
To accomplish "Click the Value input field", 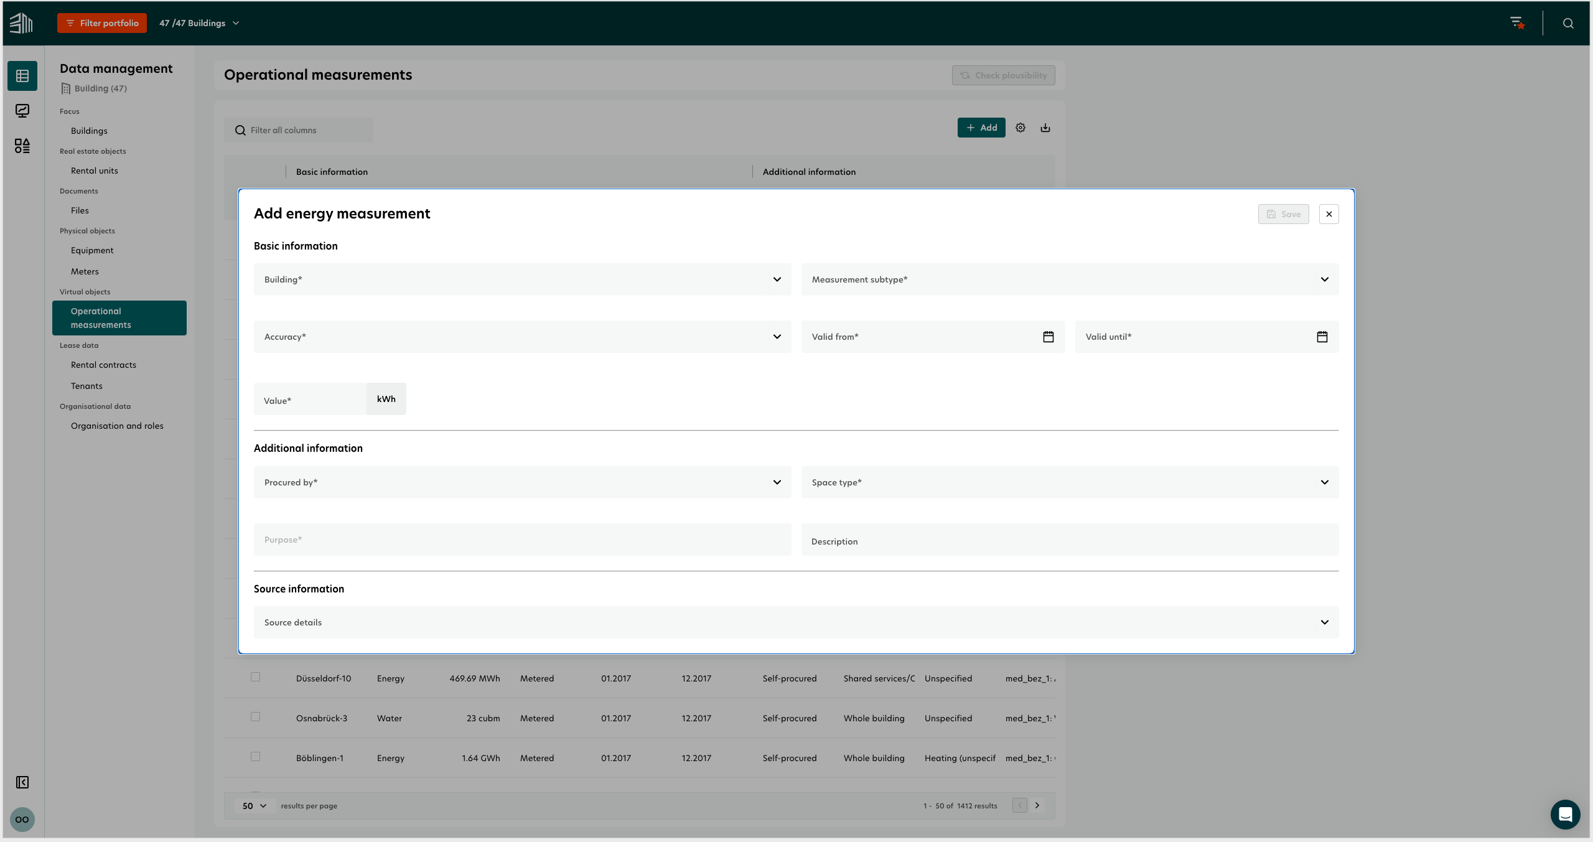I will tap(310, 399).
